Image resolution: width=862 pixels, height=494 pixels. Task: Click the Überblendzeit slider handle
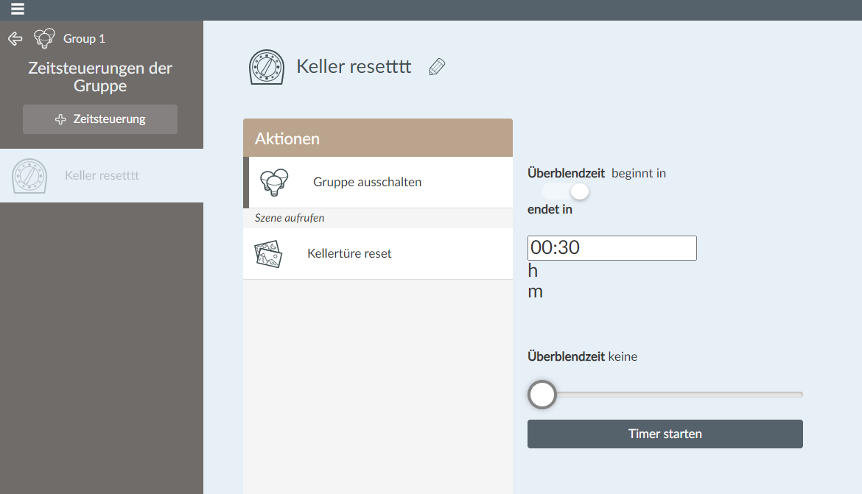coord(542,395)
